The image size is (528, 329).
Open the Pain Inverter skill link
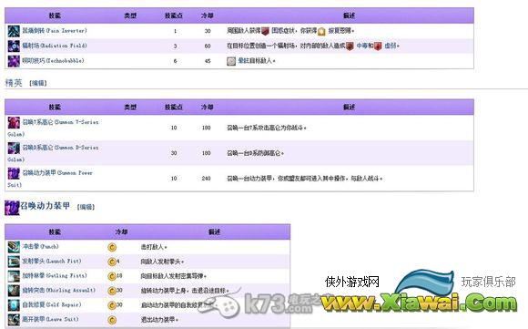click(x=55, y=31)
